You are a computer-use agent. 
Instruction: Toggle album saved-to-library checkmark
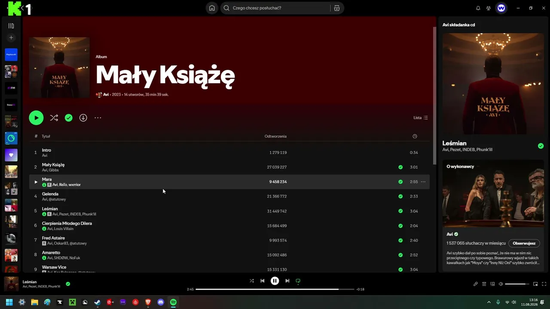(68, 118)
